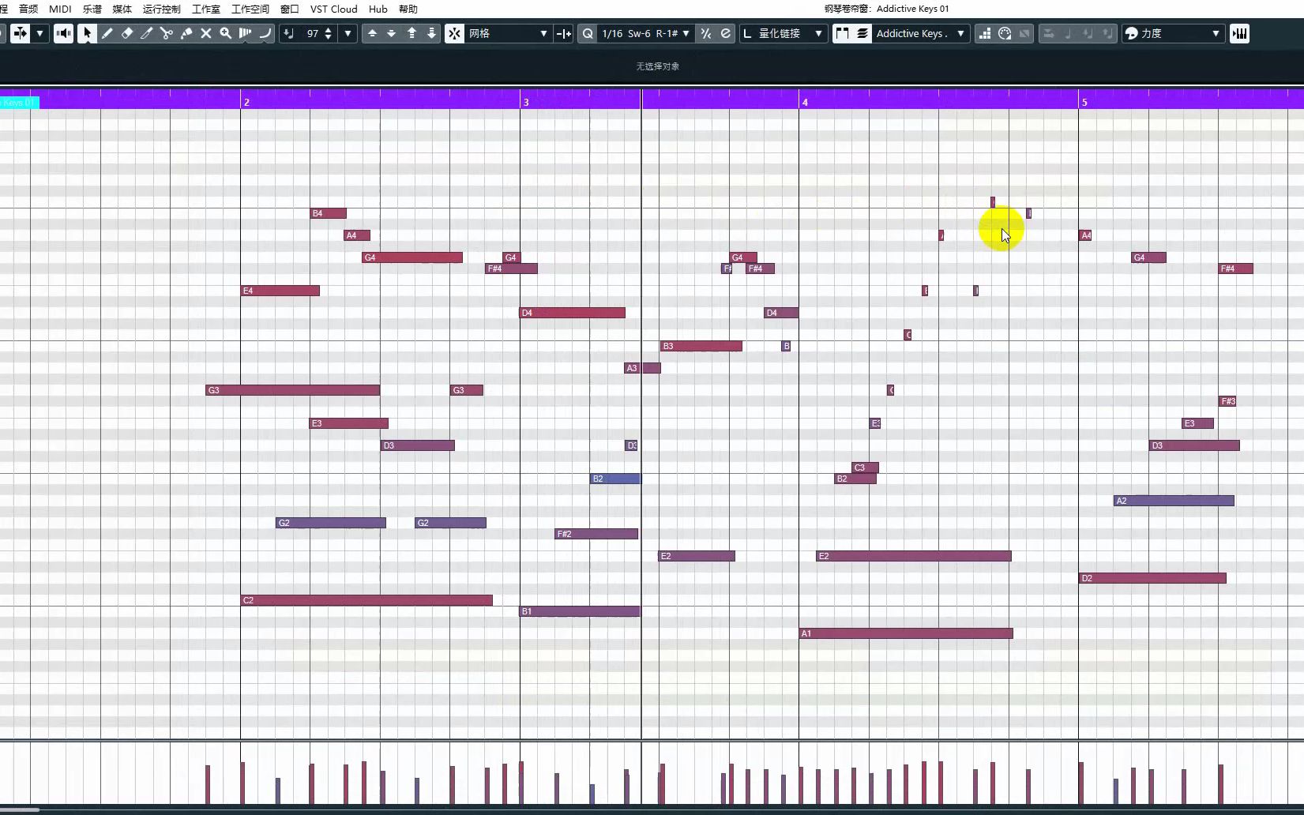Screen dimensions: 1304x815
Task: Click the Quantize Q apply button
Action: click(588, 33)
